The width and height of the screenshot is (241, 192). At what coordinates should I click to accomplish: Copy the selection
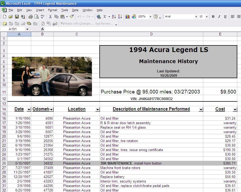coord(56,17)
